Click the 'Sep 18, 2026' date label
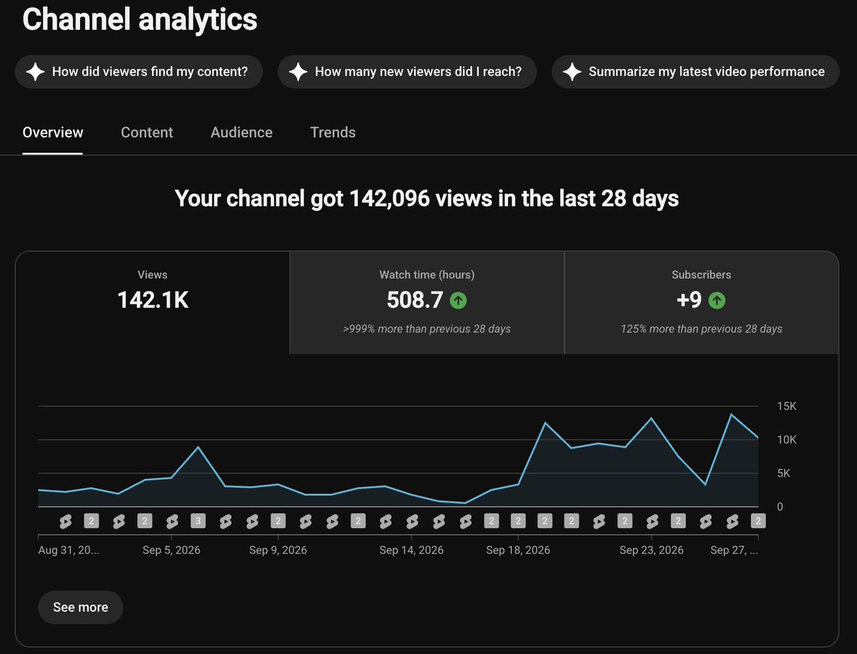The height and width of the screenshot is (654, 857). [518, 550]
